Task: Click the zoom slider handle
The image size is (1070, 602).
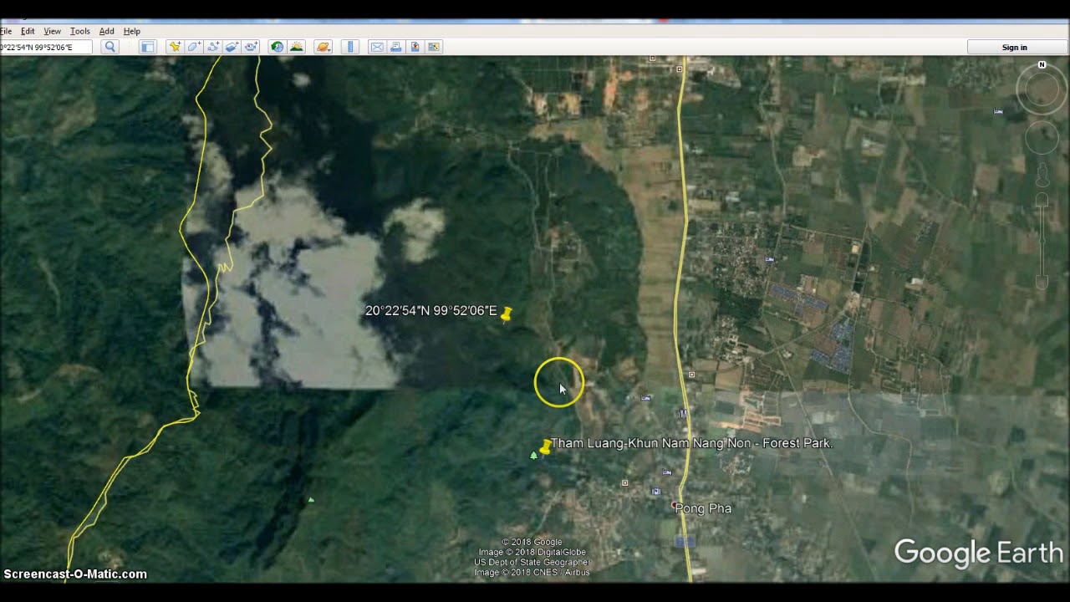Action: (1042, 242)
